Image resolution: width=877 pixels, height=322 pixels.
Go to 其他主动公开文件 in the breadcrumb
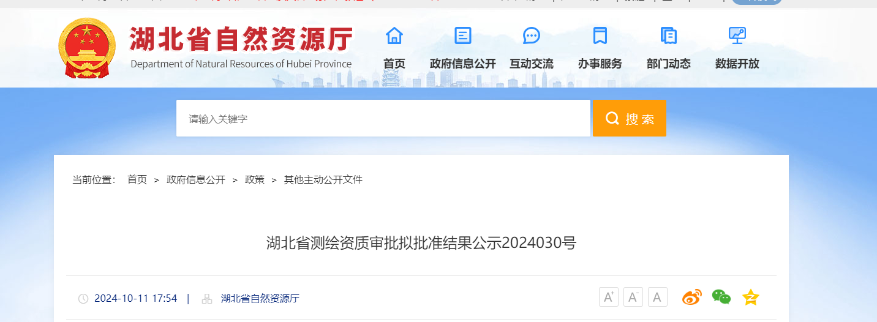coord(323,180)
